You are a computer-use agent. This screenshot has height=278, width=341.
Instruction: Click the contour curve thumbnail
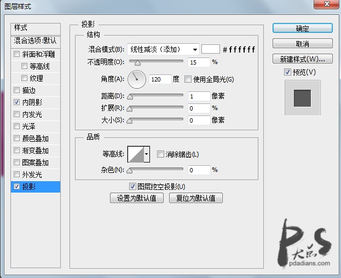(136, 154)
